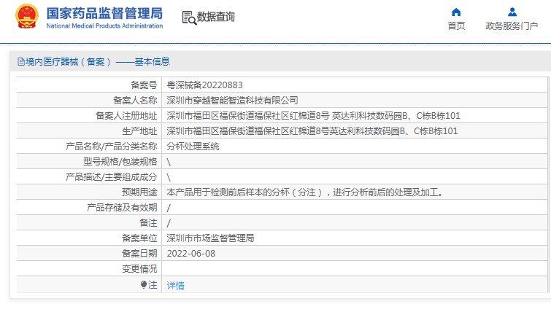Click the lightbulb 注 icon
The image size is (551, 312).
tap(143, 284)
